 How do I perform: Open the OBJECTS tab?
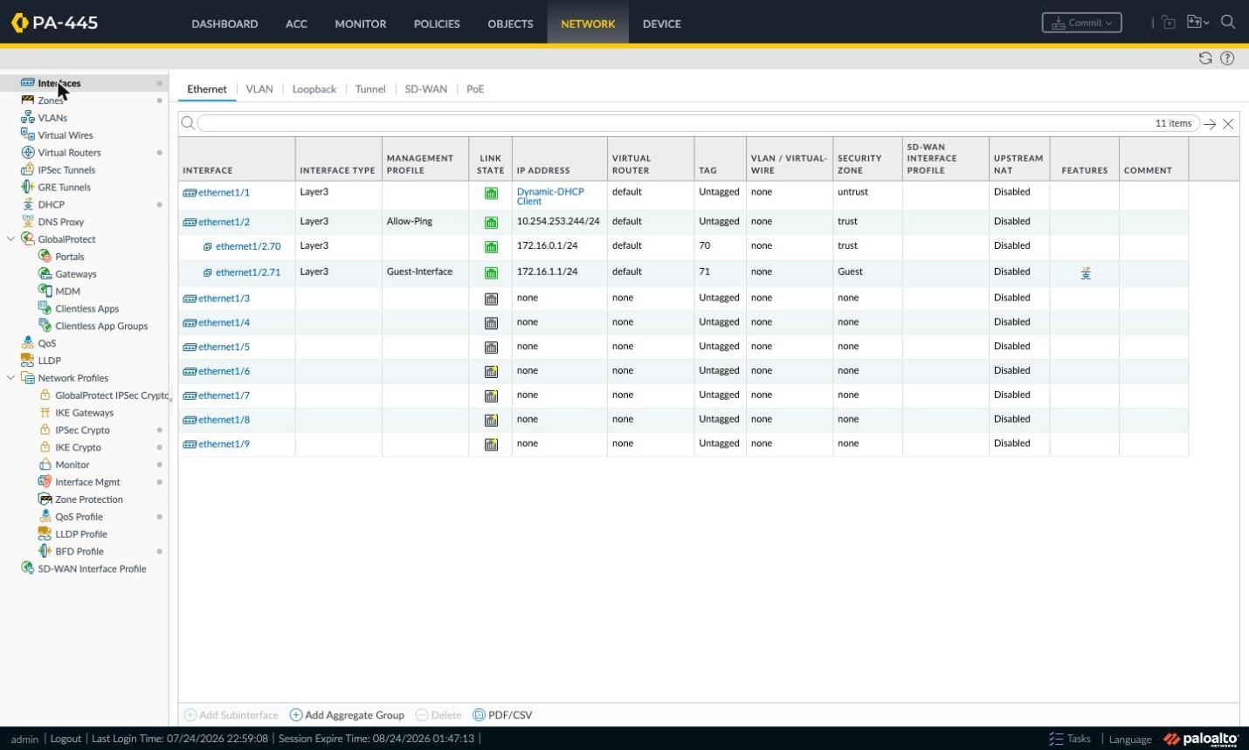point(510,24)
